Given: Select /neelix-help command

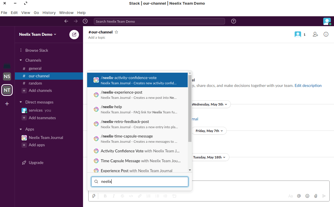Looking at the screenshot, I should pos(137,109).
